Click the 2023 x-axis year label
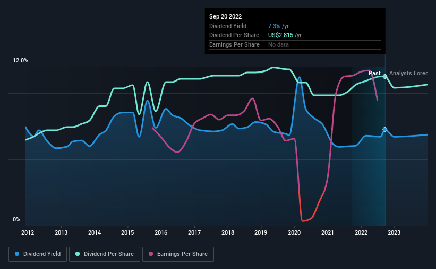Viewport: 436px width, 269px height. click(394, 232)
